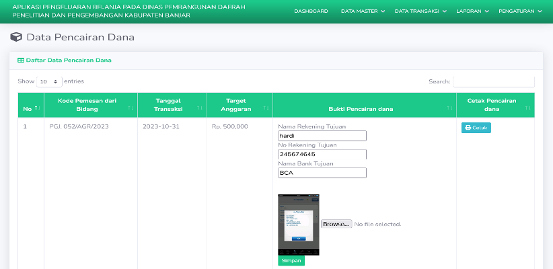Click Browse to choose a file

click(x=336, y=224)
